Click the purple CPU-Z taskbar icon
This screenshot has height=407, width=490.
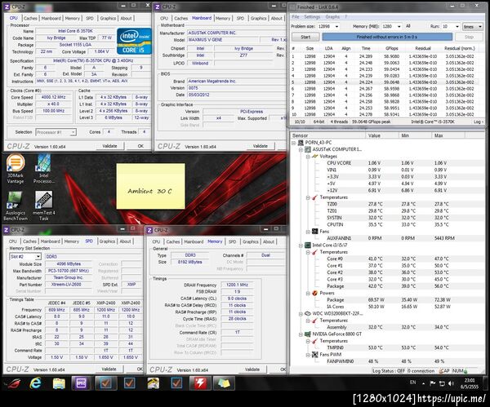[x=81, y=383]
